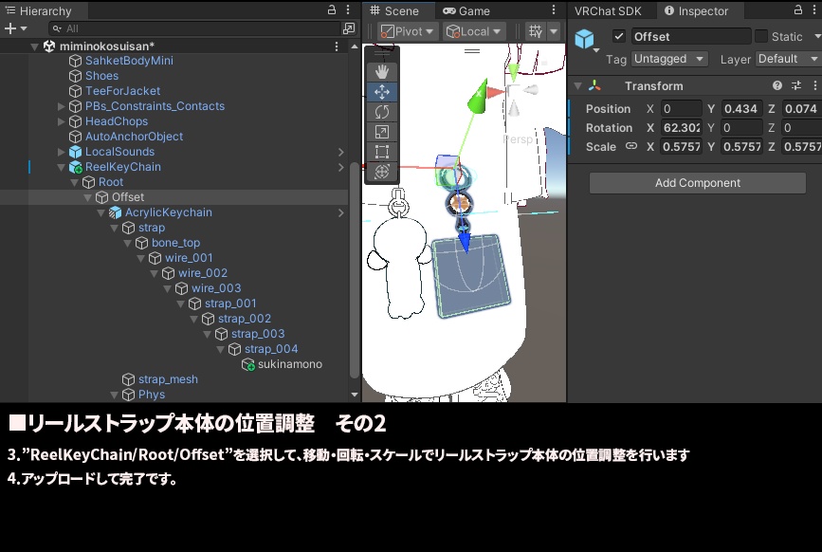822x552 pixels.
Task: Enable the Static checkbox
Action: (x=763, y=36)
